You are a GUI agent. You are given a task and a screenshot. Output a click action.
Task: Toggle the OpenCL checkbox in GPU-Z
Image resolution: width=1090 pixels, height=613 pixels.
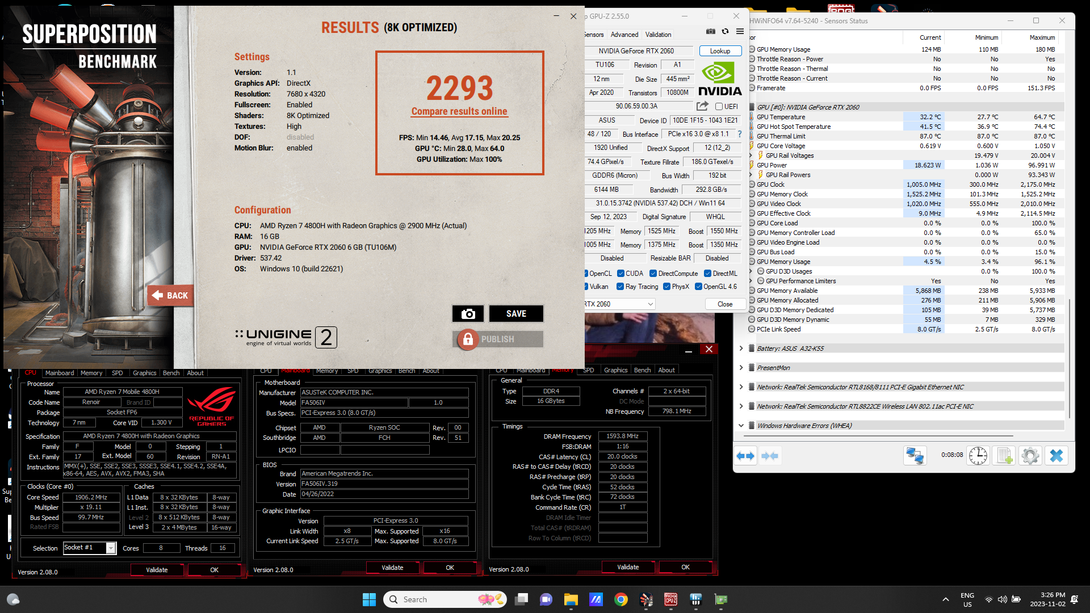586,274
